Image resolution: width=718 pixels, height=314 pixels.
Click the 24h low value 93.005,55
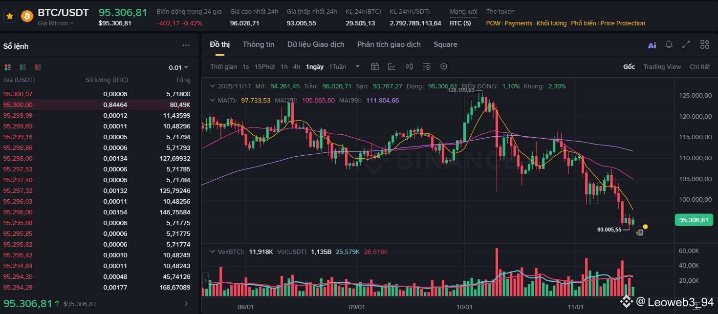coord(301,23)
